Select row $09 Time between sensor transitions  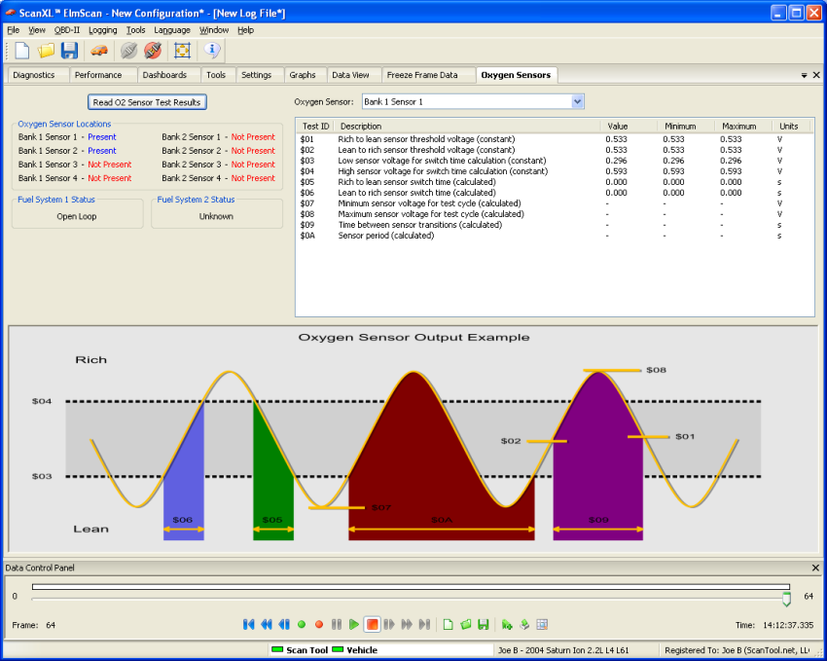point(554,225)
